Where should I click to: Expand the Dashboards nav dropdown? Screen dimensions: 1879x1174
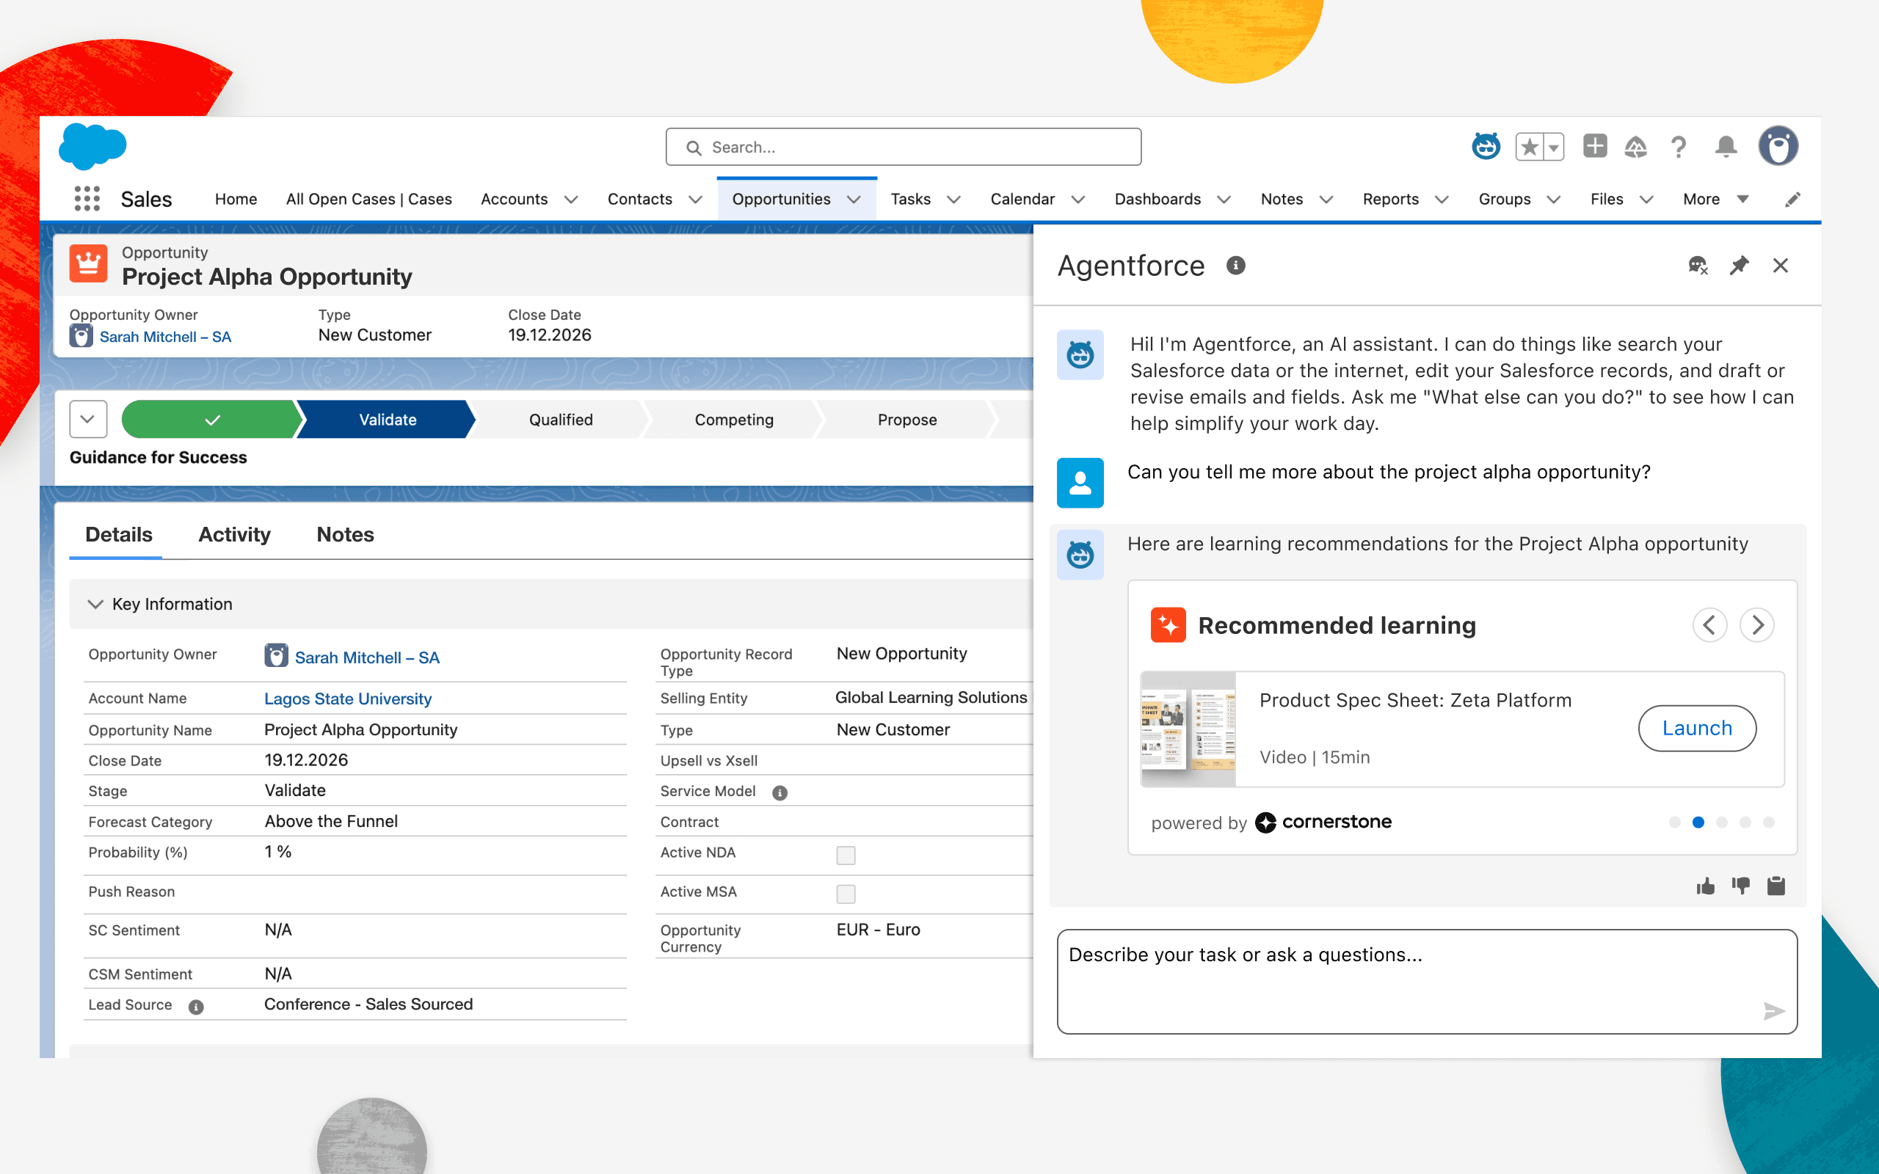1224,200
